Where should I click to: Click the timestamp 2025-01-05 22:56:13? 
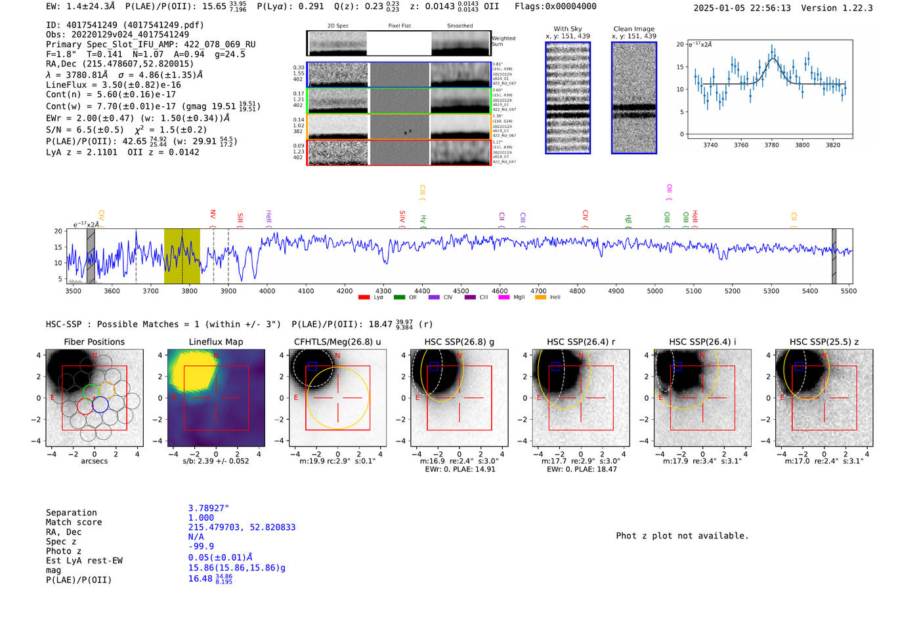[x=742, y=8]
